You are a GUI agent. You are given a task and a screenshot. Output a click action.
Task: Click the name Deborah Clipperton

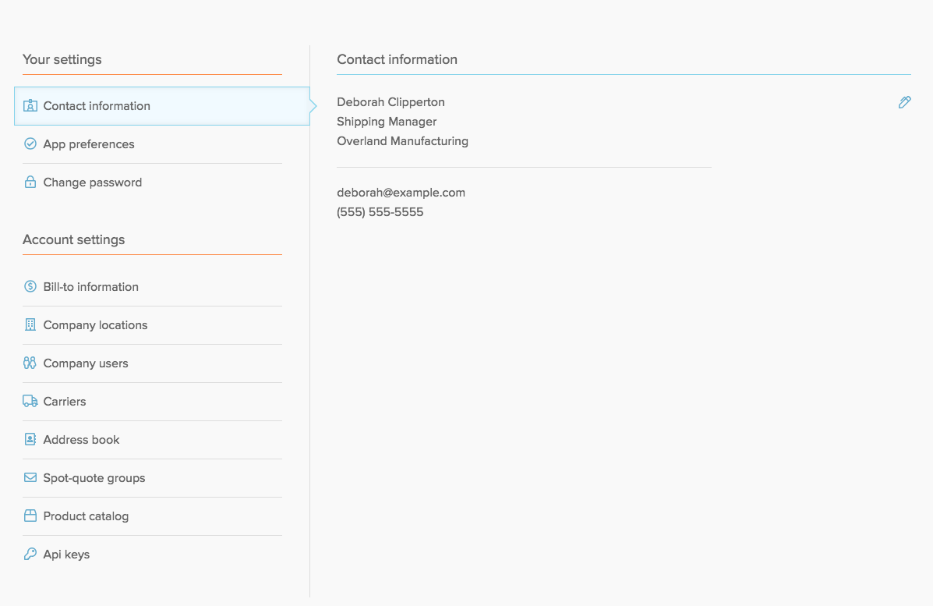tap(391, 102)
